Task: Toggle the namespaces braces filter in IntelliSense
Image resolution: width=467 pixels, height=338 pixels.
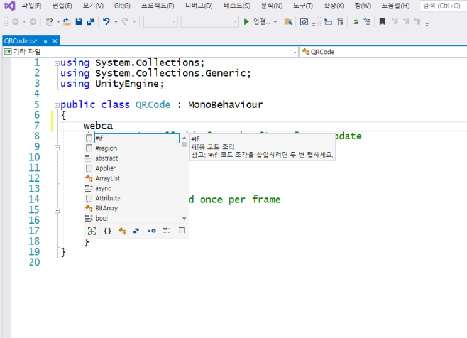Action: tap(107, 231)
